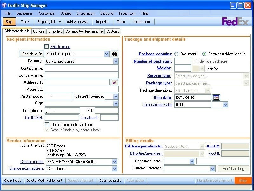Open the Reports screen
Viewport: 254px width, 191px height.
tap(102, 22)
